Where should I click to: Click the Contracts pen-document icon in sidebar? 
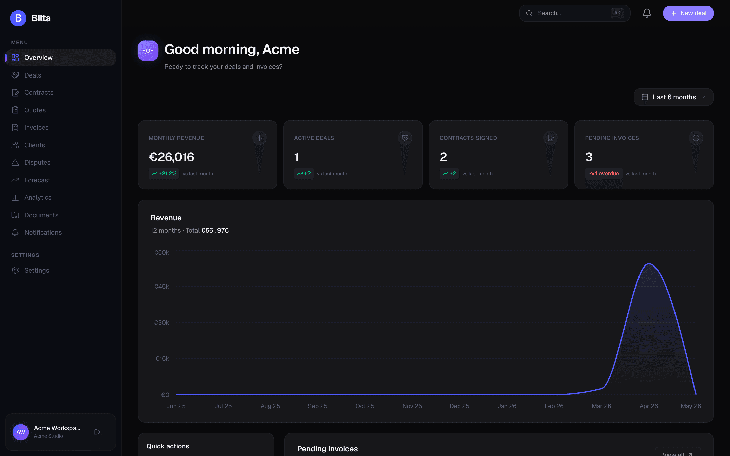15,92
